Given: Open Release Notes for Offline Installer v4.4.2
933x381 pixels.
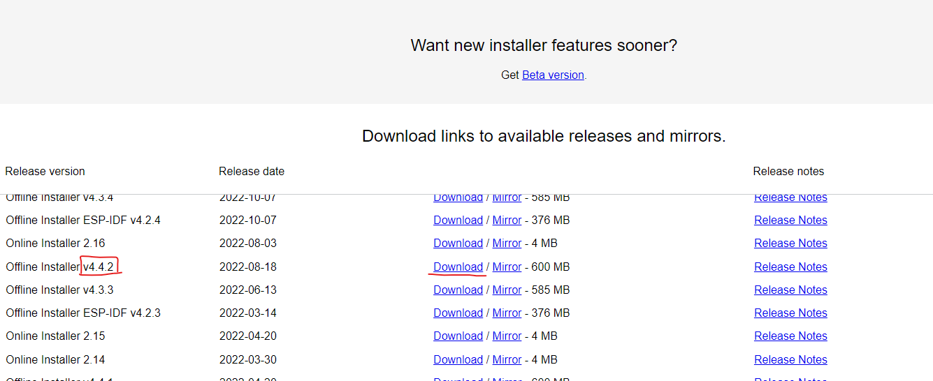Looking at the screenshot, I should [x=790, y=267].
